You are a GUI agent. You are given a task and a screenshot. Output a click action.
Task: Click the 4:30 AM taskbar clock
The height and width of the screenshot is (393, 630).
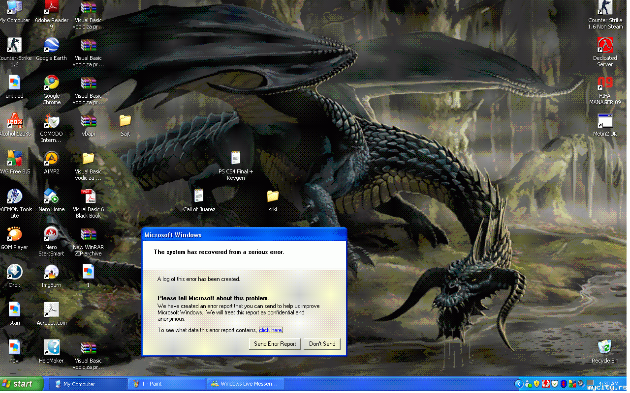[x=609, y=384]
